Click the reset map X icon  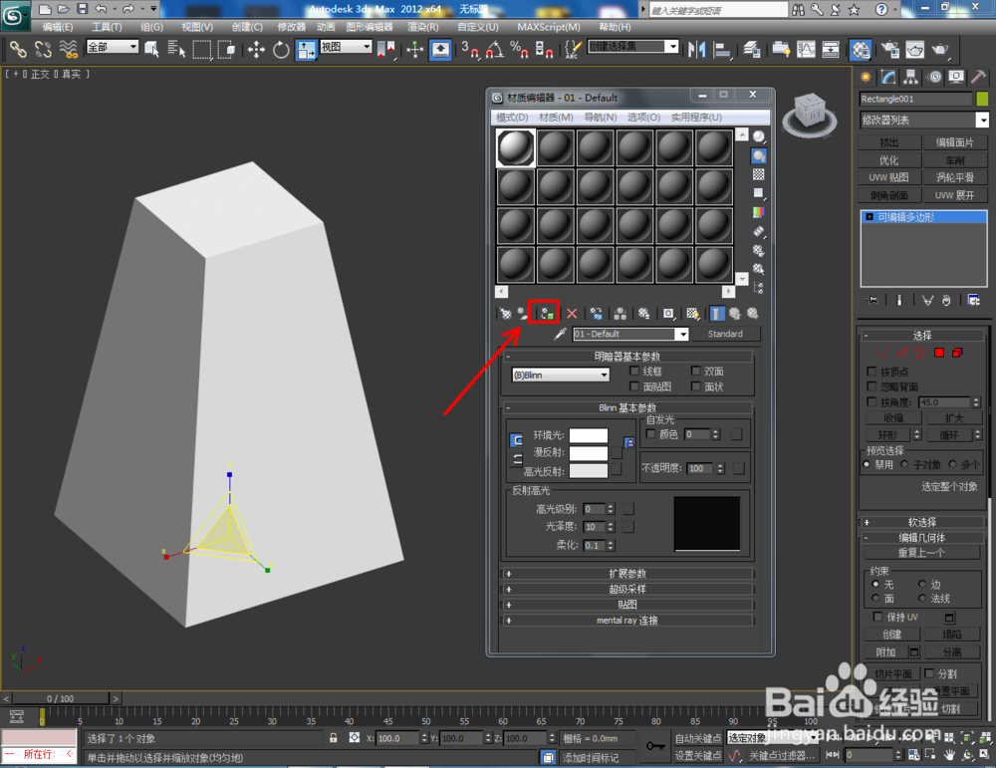pos(572,313)
